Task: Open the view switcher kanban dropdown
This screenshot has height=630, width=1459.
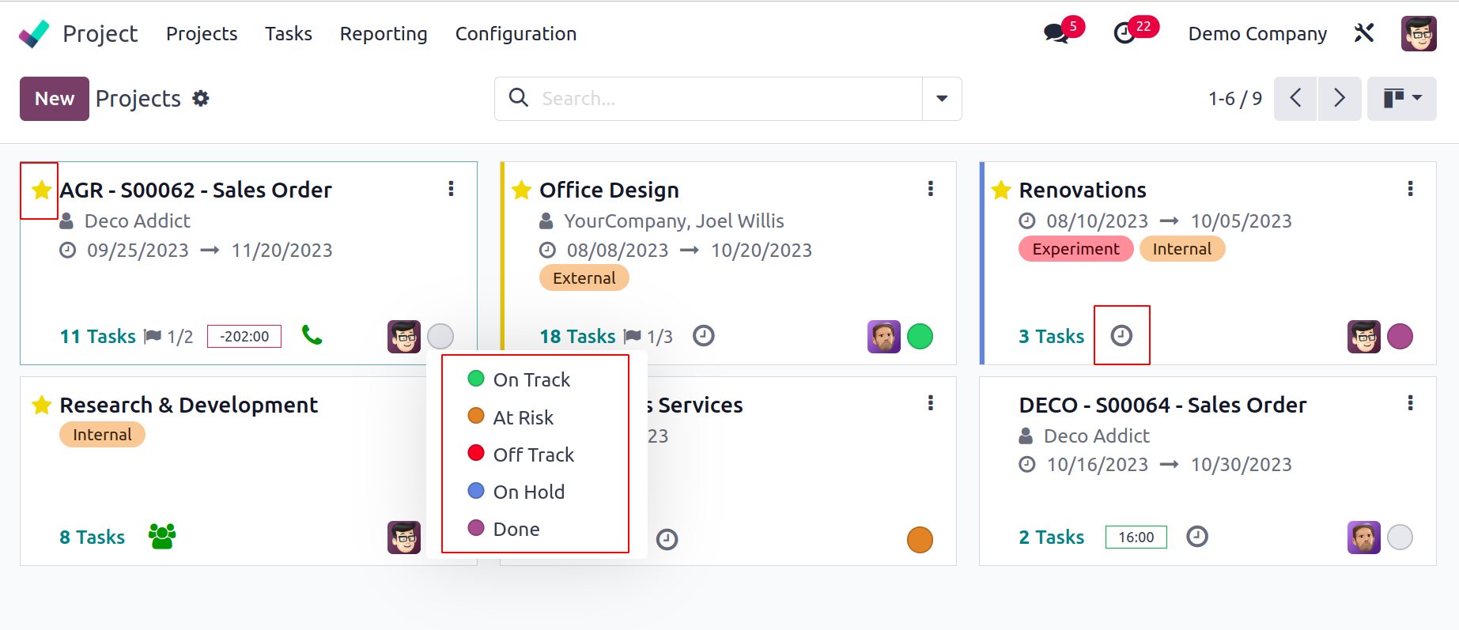Action: 1402,98
